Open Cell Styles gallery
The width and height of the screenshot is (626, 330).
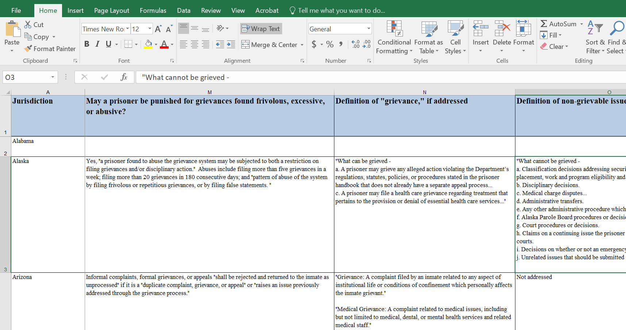click(x=455, y=38)
